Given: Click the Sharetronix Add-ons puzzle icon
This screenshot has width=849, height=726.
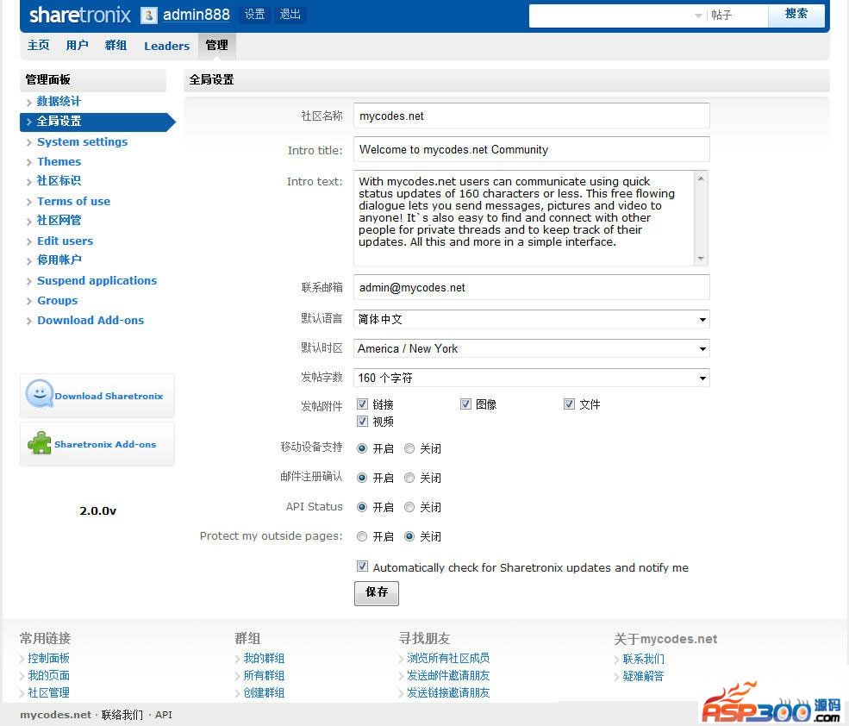Looking at the screenshot, I should click(40, 442).
